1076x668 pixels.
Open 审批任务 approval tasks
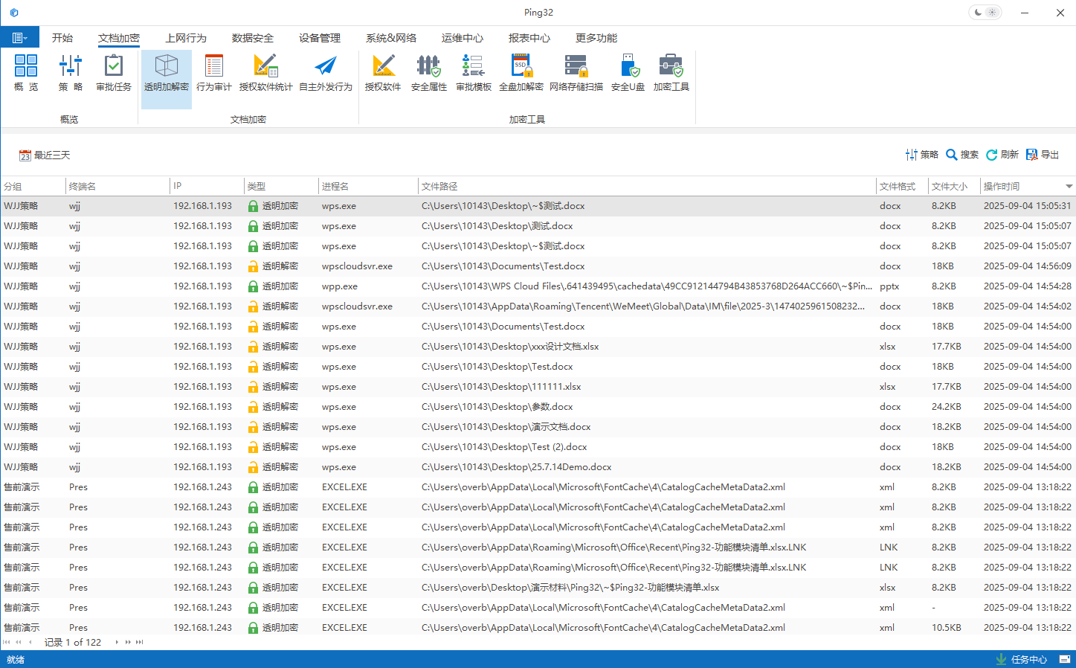coord(114,73)
